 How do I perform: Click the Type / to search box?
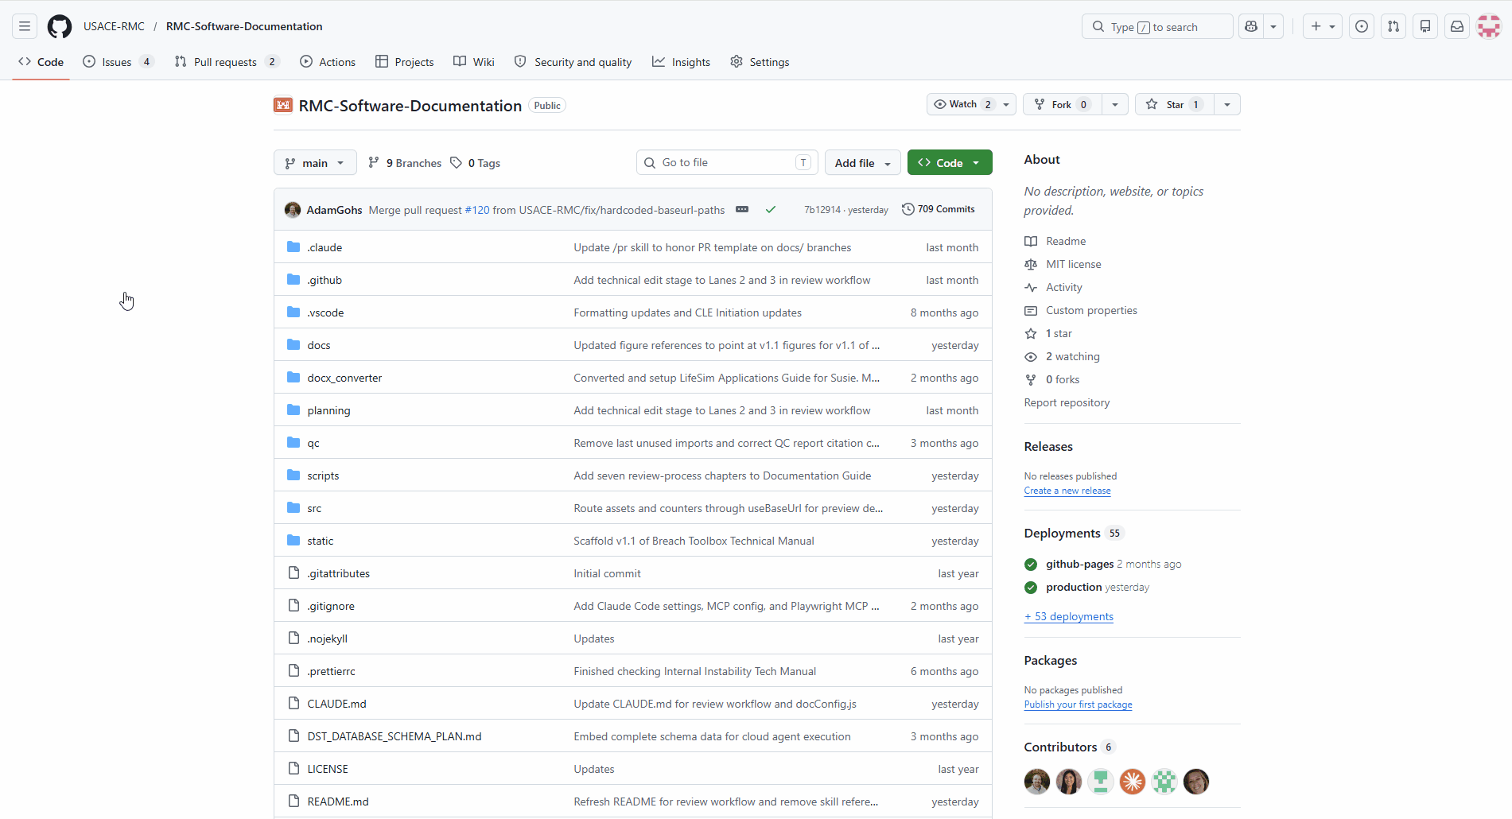click(x=1157, y=26)
